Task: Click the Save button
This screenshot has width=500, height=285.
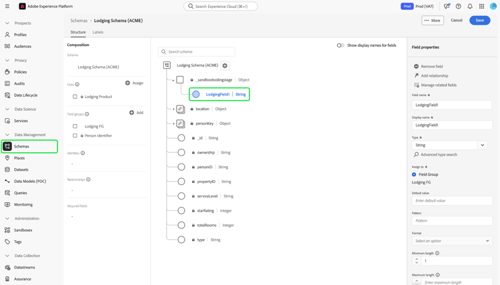Action: (x=479, y=20)
